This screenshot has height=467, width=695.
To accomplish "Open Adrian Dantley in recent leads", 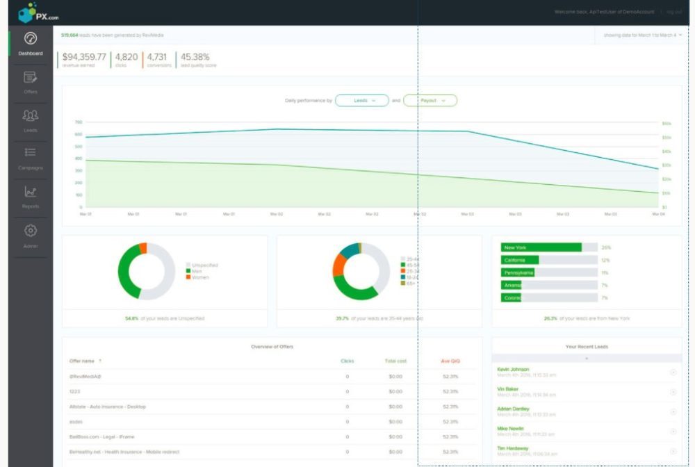I will click(x=513, y=409).
